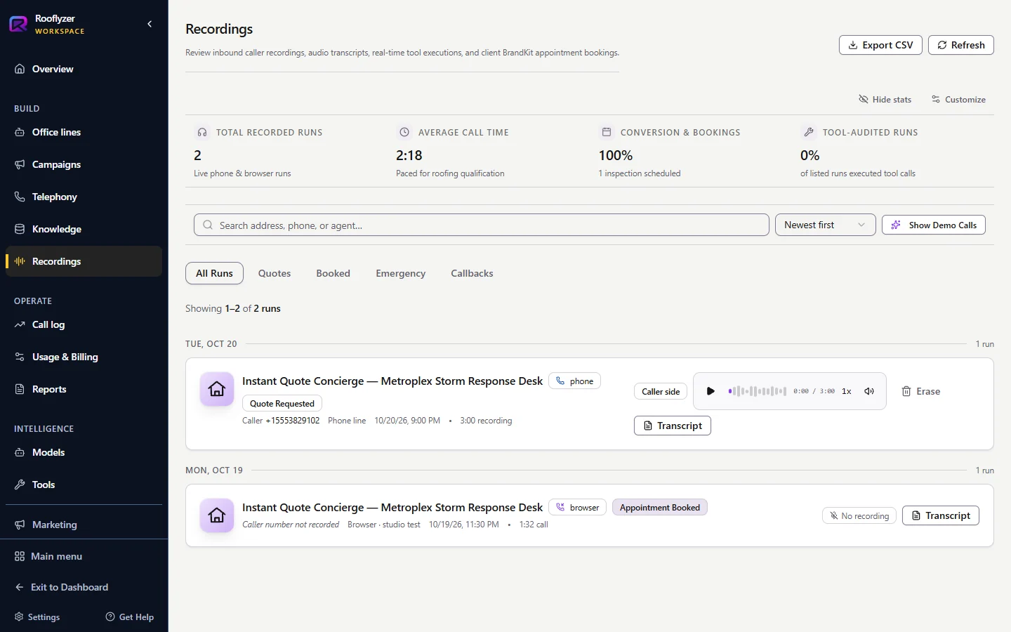The image size is (1011, 632).
Task: Switch to the Emergency tab
Action: pyautogui.click(x=400, y=273)
